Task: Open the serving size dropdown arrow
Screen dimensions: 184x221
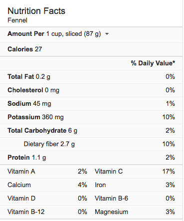Action: (107, 34)
